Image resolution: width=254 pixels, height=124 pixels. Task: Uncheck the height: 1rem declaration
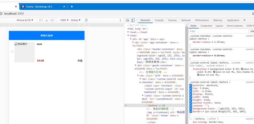click(191, 100)
